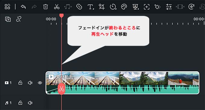Click the mountain forest clip thumbnail
205x110 pixels.
click(143, 78)
